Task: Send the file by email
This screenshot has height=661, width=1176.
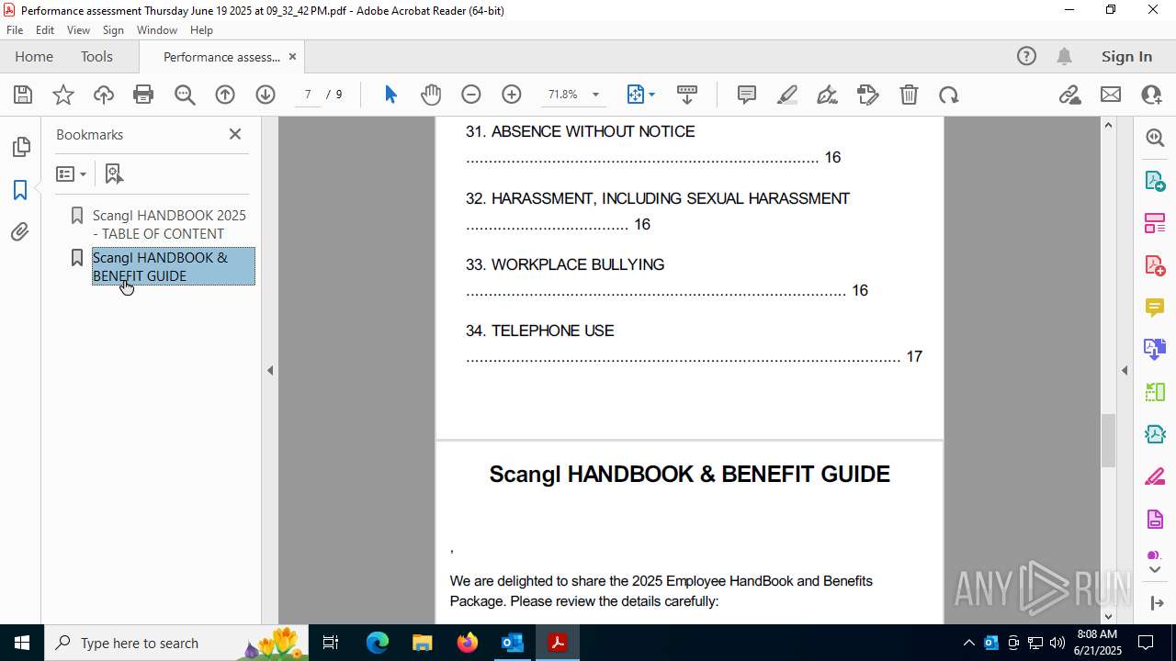Action: [1111, 95]
